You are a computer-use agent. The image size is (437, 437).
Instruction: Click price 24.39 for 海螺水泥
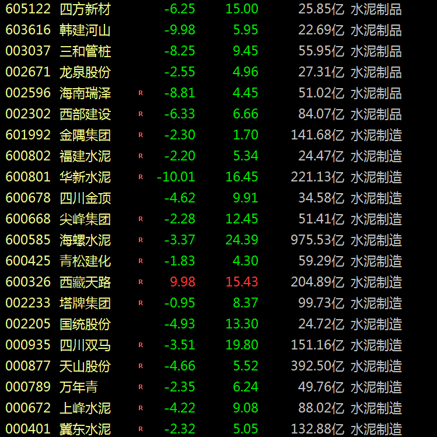(242, 240)
